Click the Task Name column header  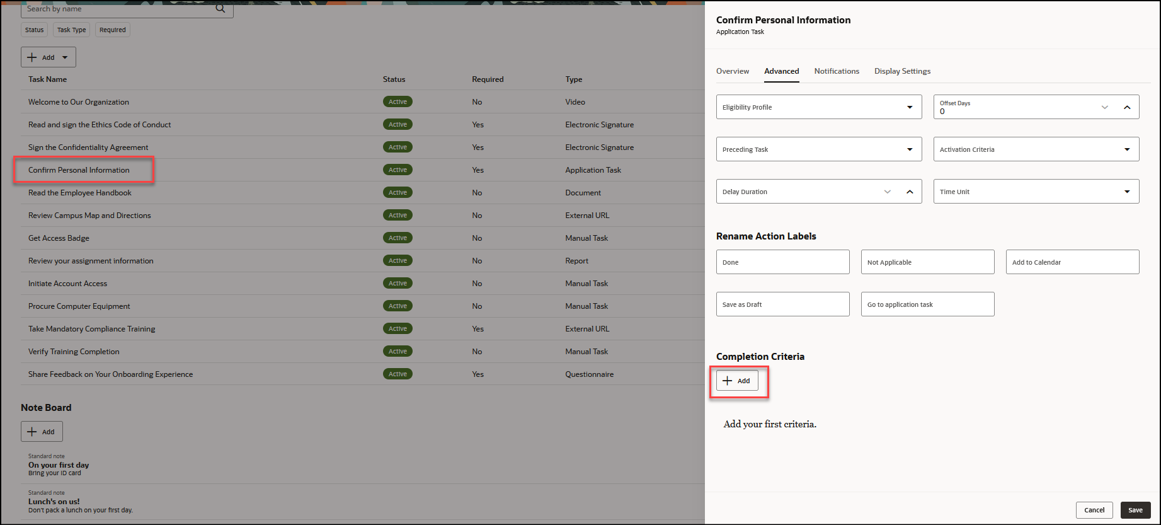pos(47,79)
